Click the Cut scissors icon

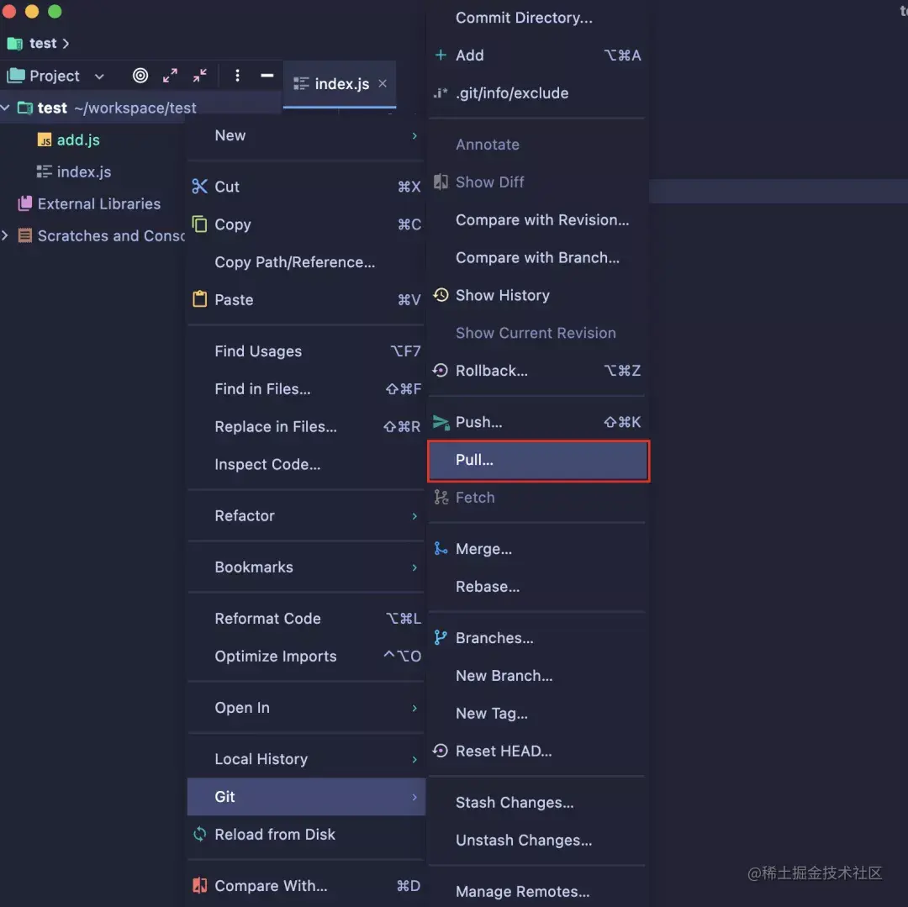199,187
